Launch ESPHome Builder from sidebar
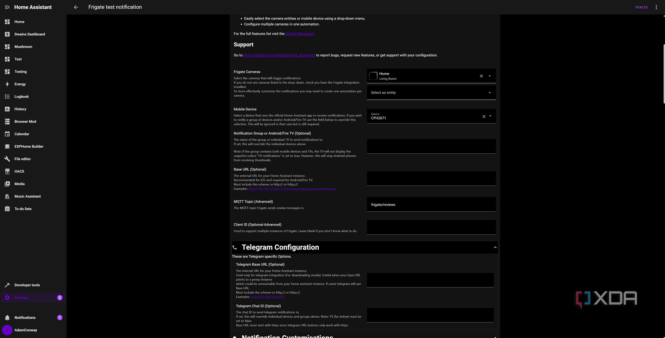This screenshot has height=338, width=665. (33, 146)
